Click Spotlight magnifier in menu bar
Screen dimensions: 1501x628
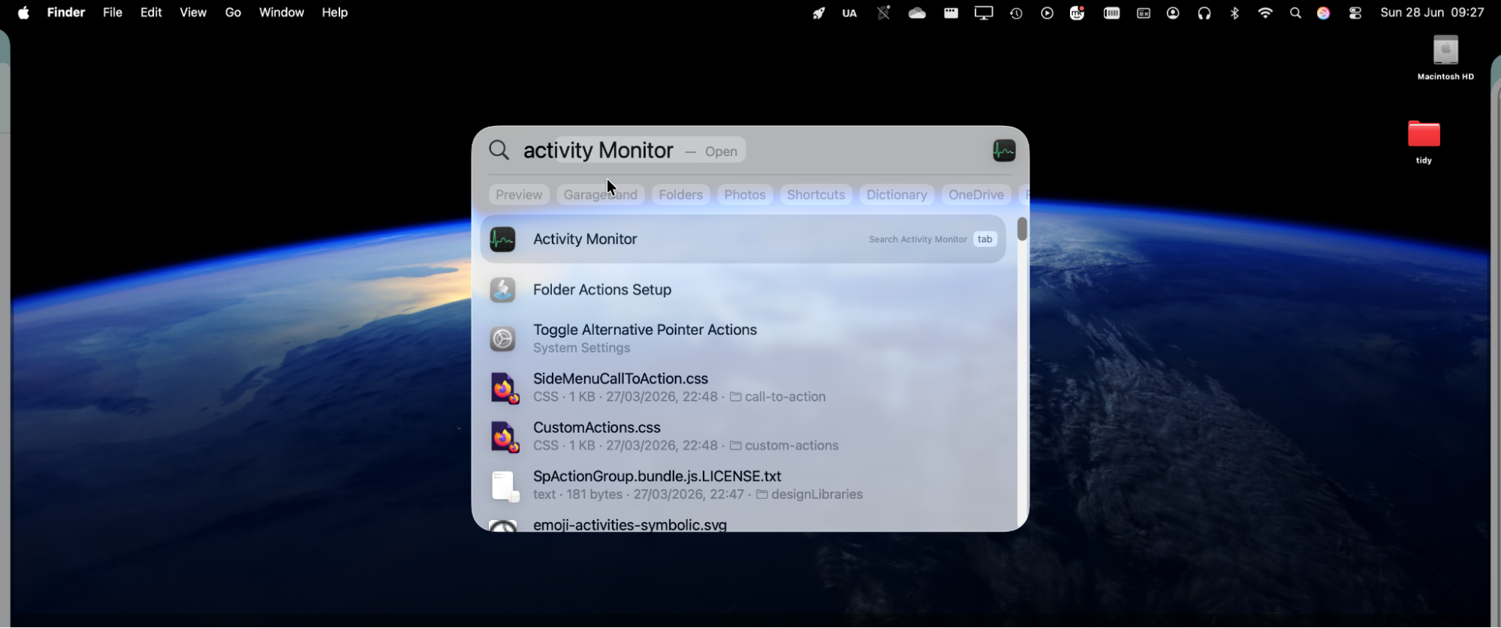1295,13
